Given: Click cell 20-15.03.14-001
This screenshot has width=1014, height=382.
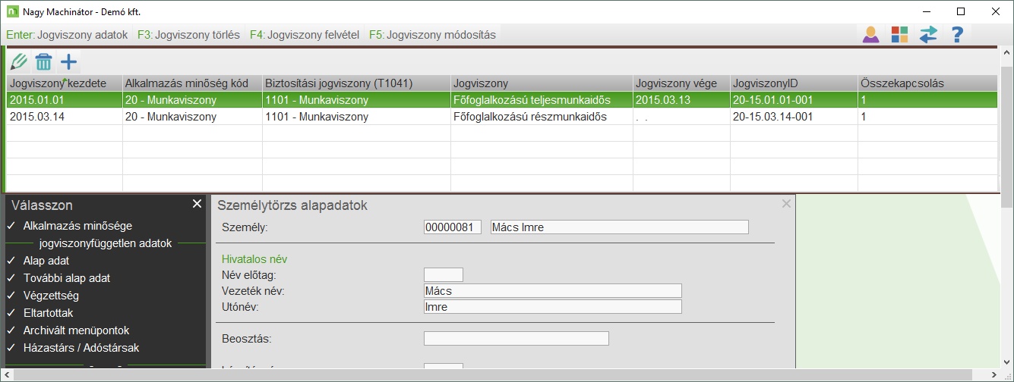Looking at the screenshot, I should click(794, 117).
